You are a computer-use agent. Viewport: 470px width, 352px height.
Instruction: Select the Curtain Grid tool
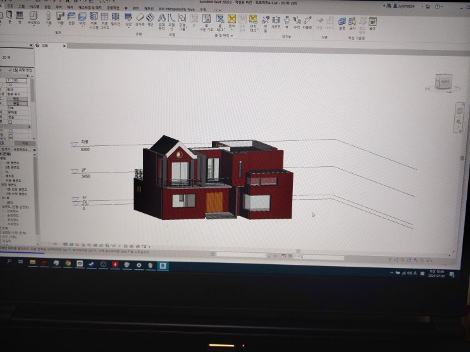click(x=104, y=20)
